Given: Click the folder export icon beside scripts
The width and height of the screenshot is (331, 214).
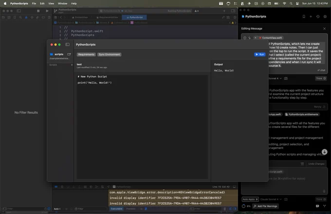Looking at the screenshot, I should coord(69,54).
